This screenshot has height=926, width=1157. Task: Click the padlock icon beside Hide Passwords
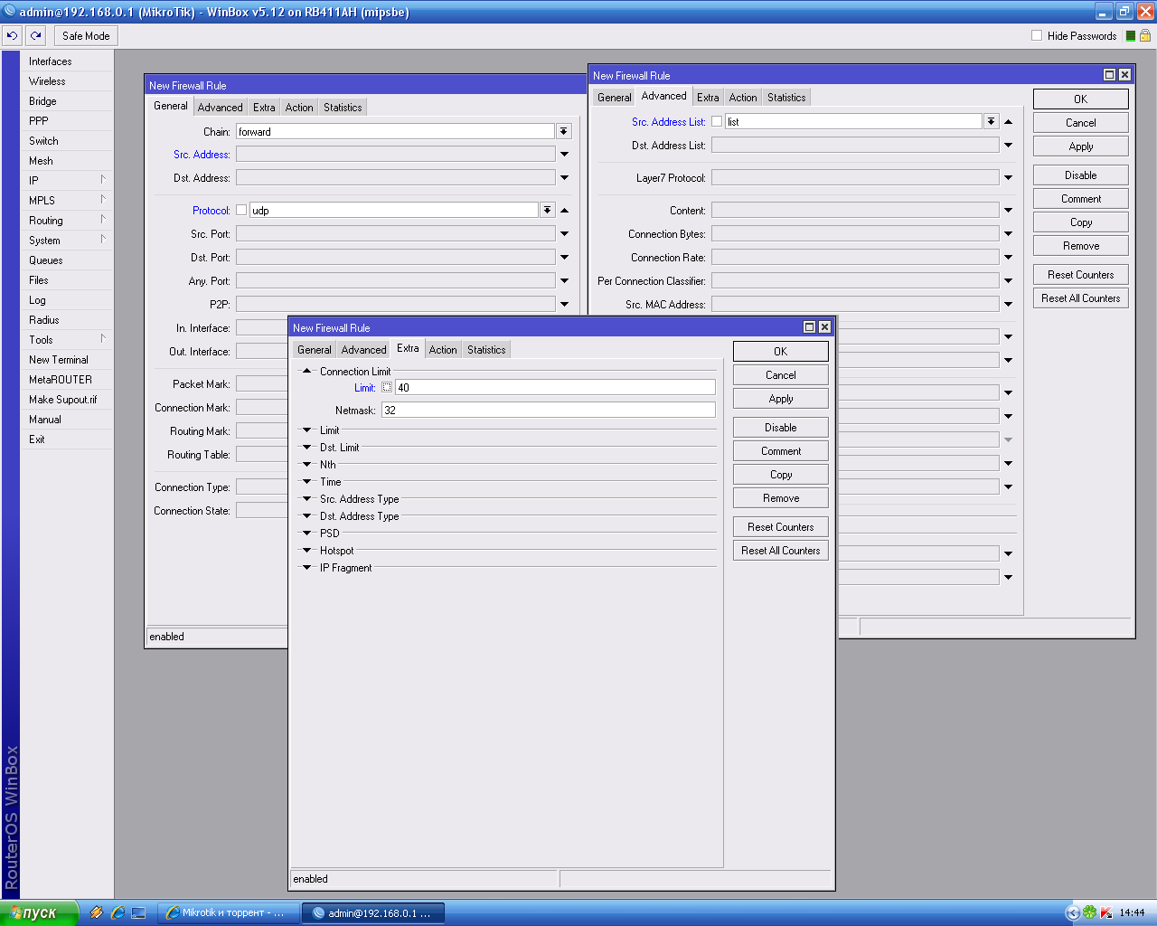point(1145,36)
